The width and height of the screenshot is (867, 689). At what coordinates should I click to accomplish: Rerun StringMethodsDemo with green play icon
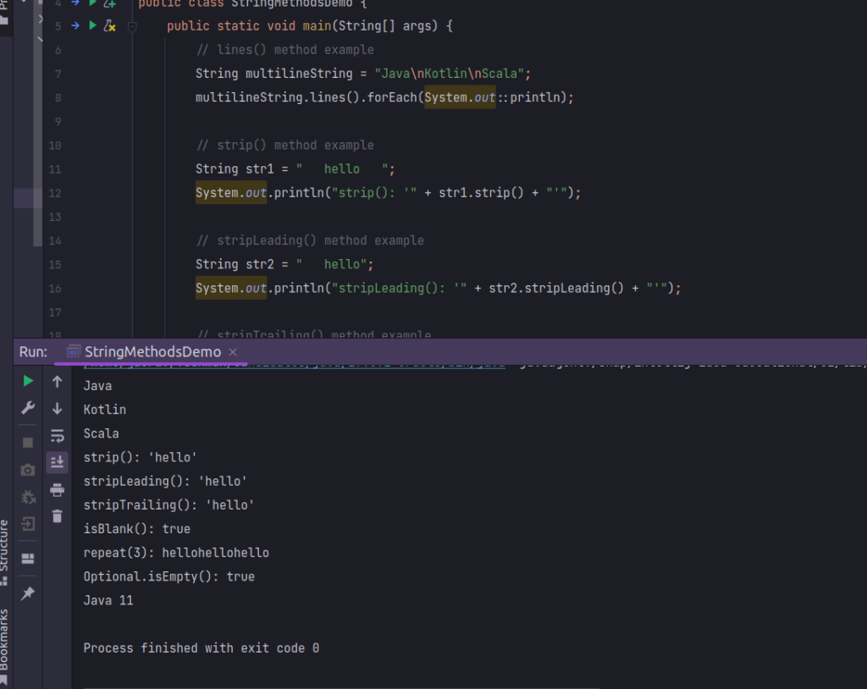[x=28, y=381]
